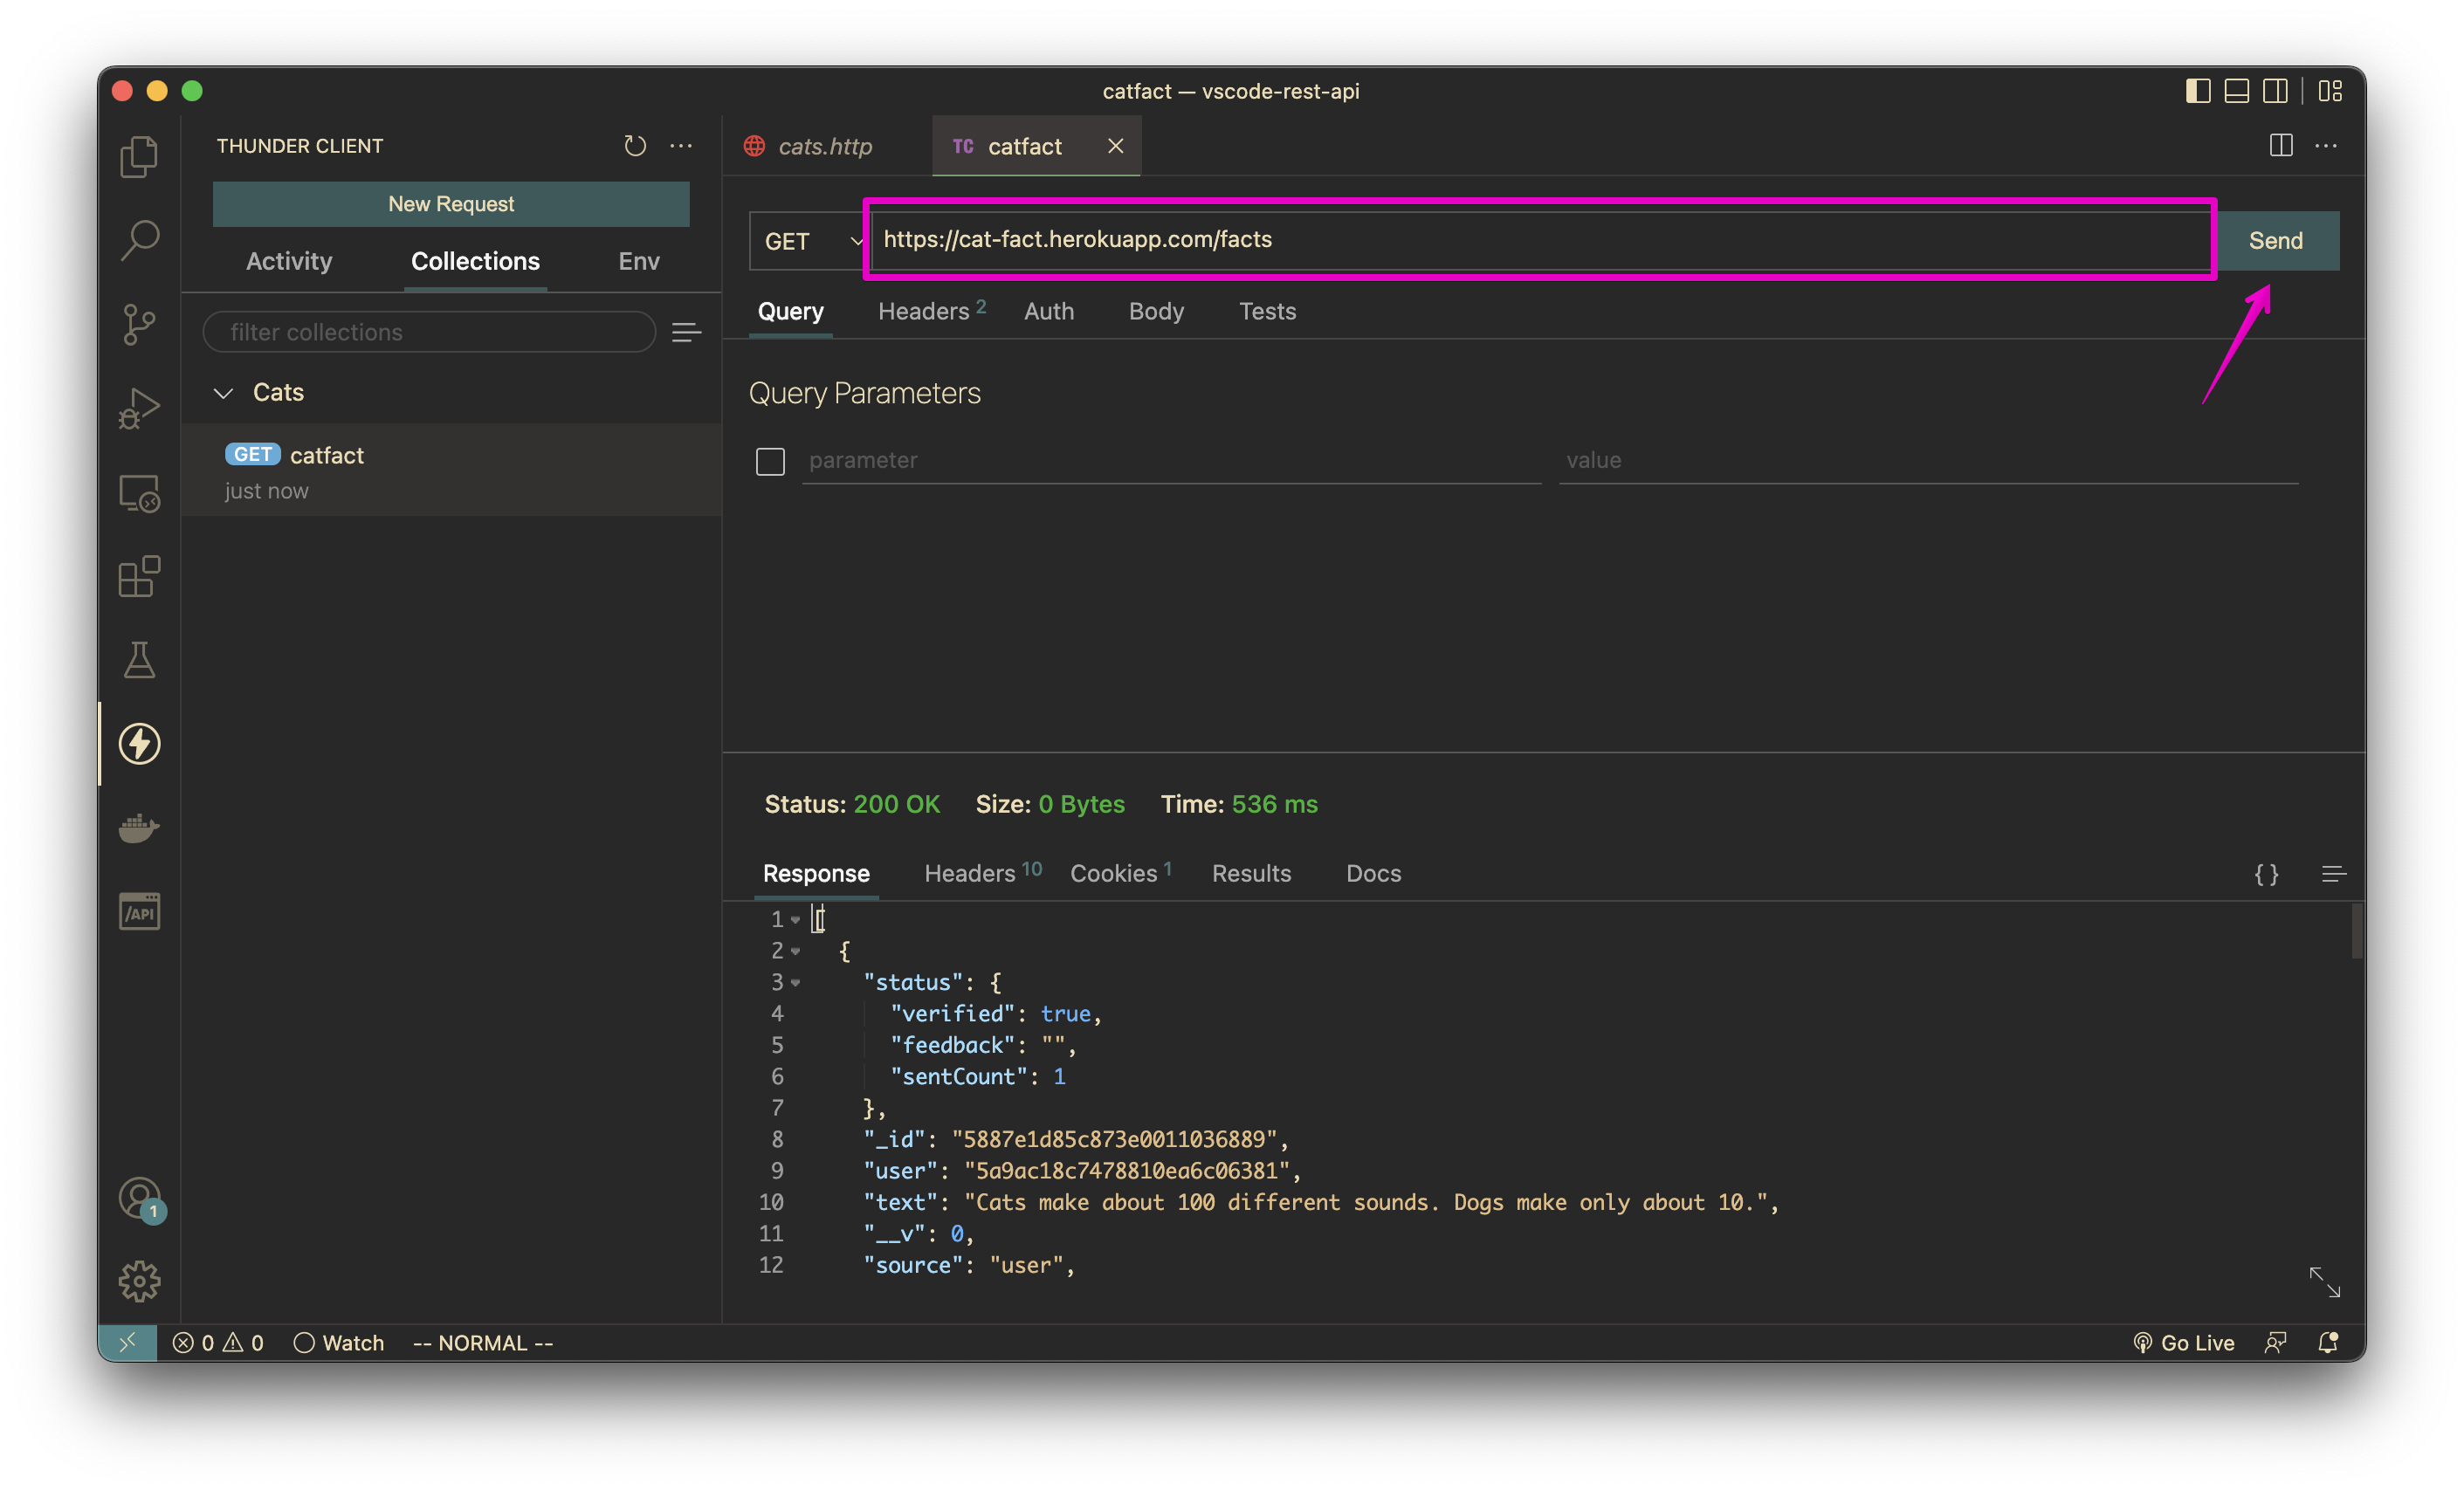Screen dimensions: 2464x1491
Task: Click the New Request button
Action: 451,204
